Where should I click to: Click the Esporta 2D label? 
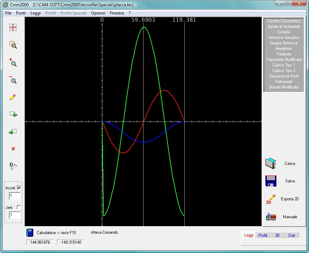click(290, 199)
